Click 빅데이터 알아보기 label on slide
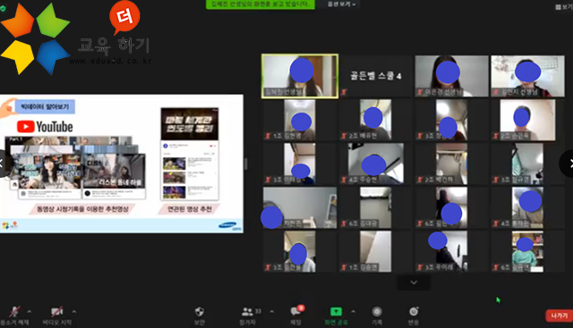The image size is (573, 328). 45,106
